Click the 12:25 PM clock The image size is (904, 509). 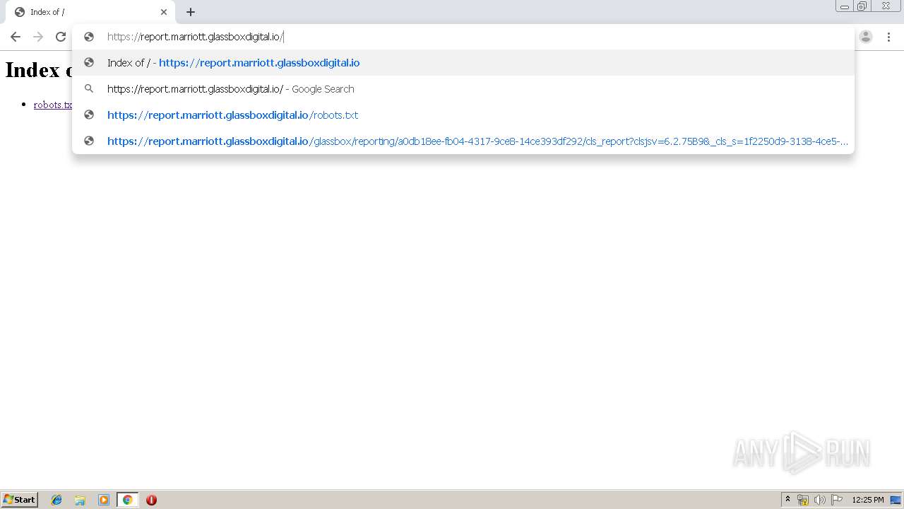pos(868,500)
